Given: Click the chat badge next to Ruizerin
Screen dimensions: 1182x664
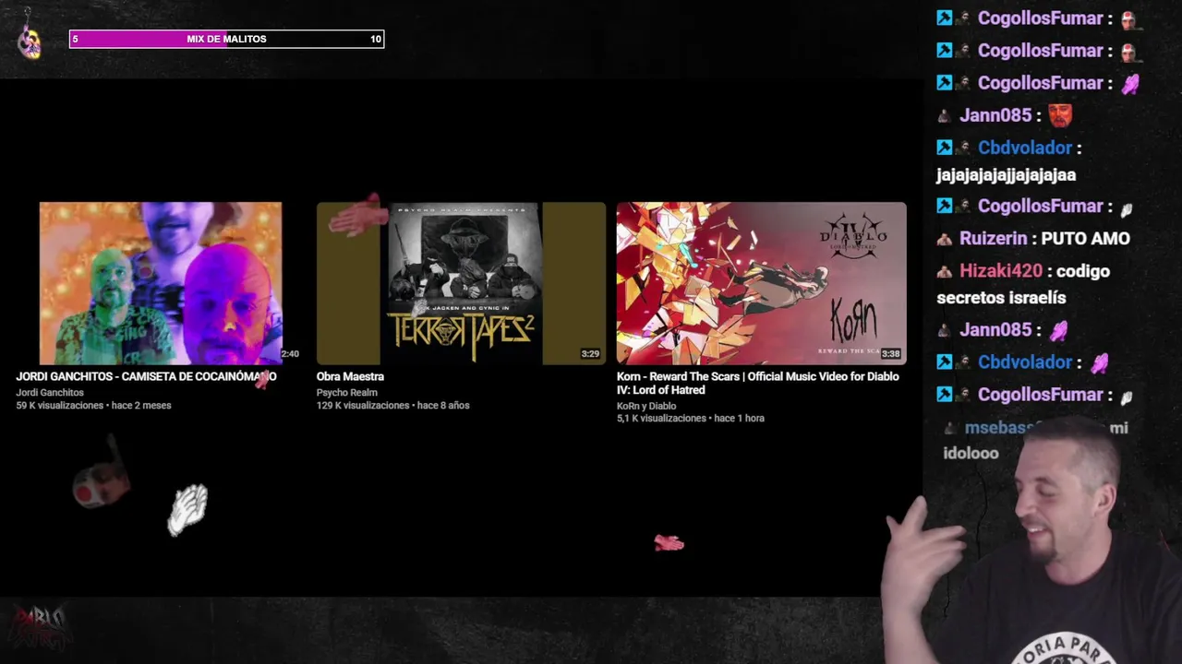Looking at the screenshot, I should click(x=944, y=239).
